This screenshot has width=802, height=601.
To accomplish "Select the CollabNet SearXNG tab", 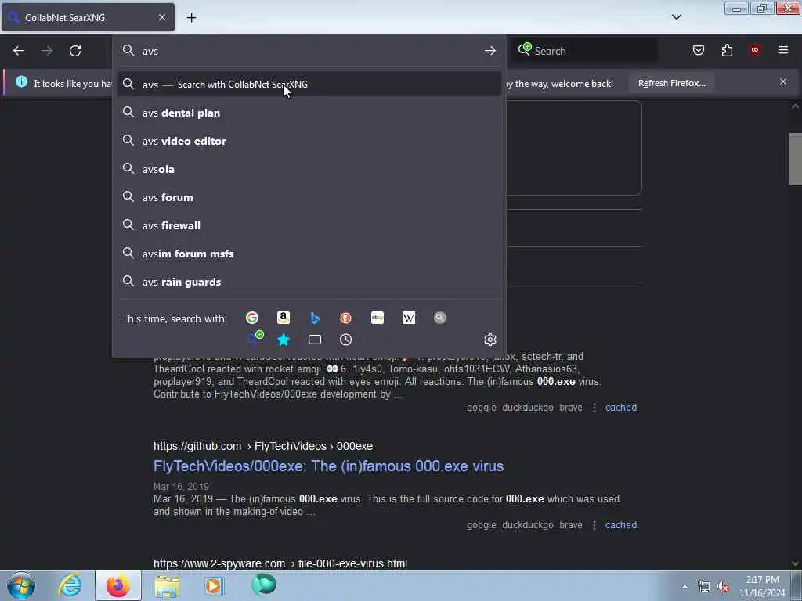I will (88, 17).
